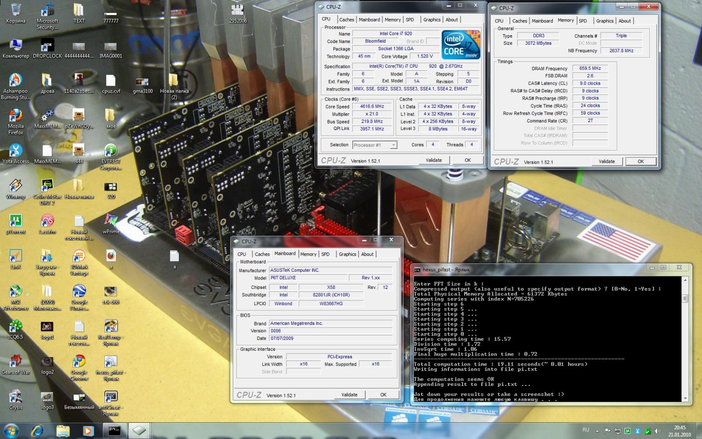Launch Ashampoo Burning Studio shortcut
The width and height of the screenshot is (702, 439).
point(16,87)
